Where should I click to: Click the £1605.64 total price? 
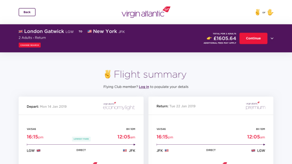225,39
